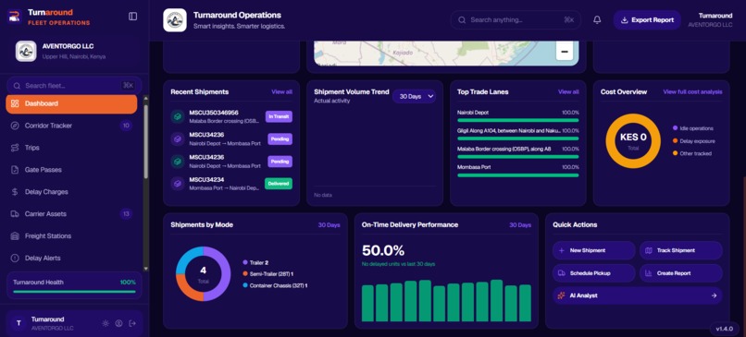Click the Gate Passes document icon
746x337 pixels.
pos(15,170)
